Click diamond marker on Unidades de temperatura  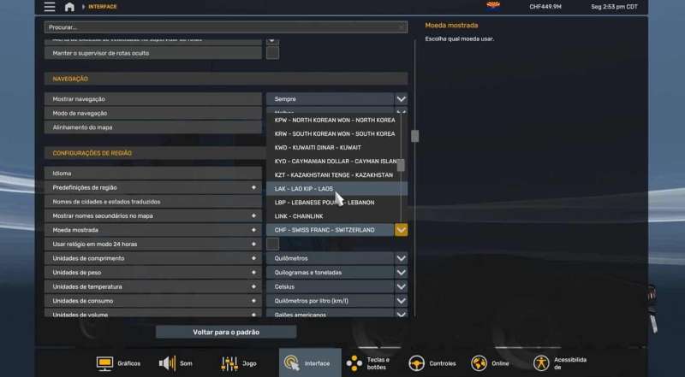pos(253,286)
